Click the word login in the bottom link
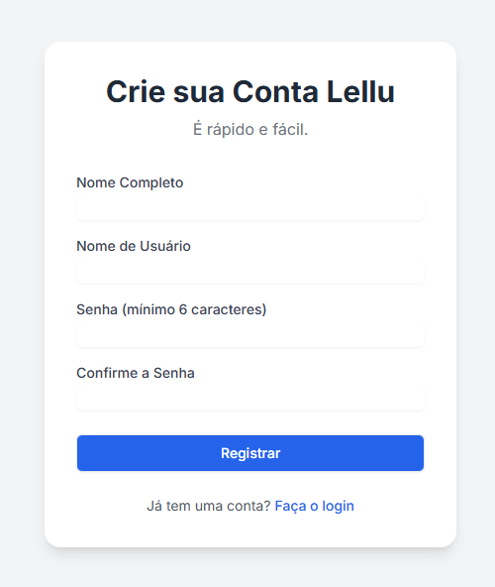This screenshot has width=495, height=587. coord(338,506)
